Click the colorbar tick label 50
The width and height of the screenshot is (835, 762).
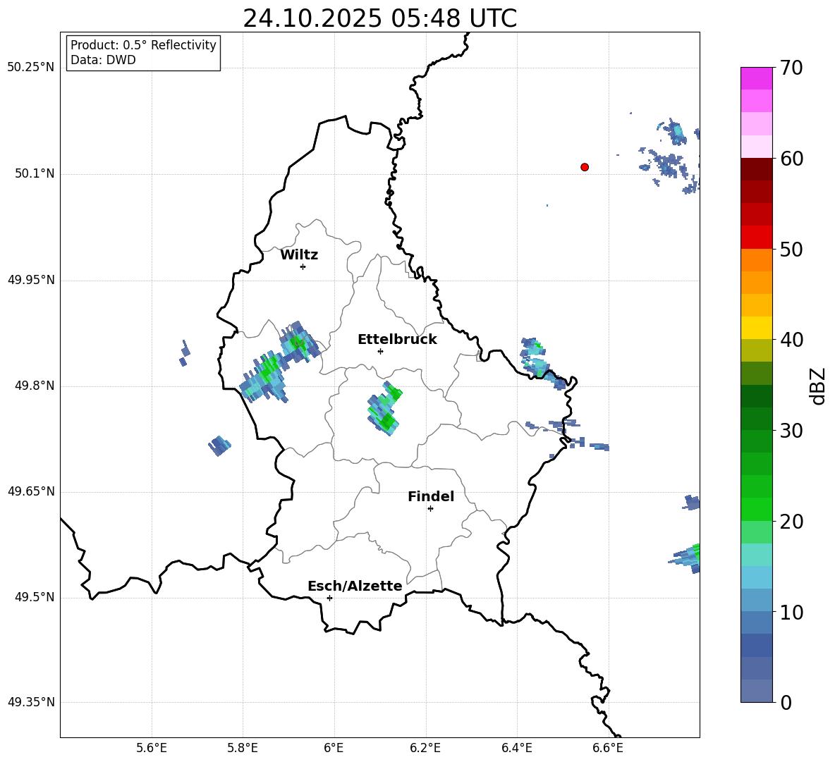pyautogui.click(x=791, y=249)
